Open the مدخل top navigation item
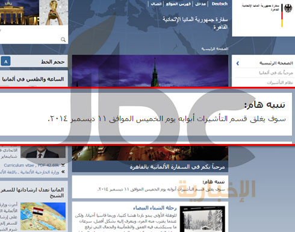 [x=200, y=4]
